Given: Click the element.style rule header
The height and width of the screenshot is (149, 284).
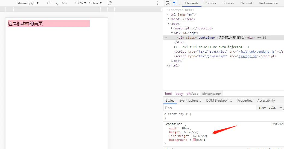Looking at the screenshot, I should click(x=178, y=114).
